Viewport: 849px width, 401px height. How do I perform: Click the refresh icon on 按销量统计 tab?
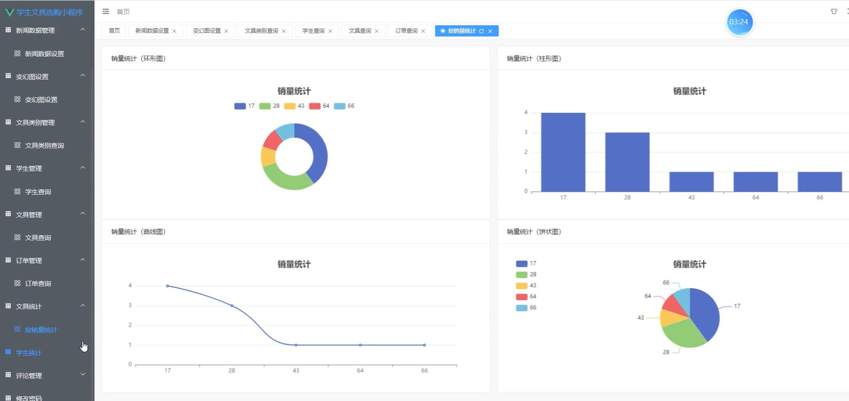point(481,31)
